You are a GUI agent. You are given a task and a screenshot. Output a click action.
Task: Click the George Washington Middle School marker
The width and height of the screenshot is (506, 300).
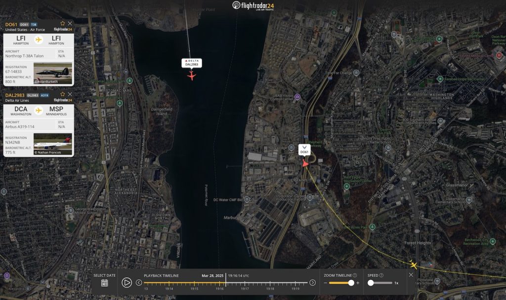[71, 211]
